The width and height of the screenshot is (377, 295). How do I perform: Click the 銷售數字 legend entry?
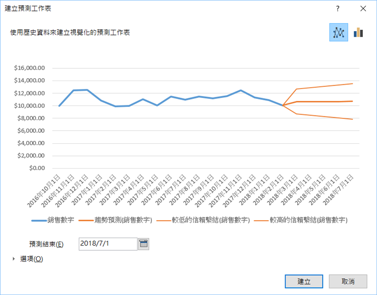click(53, 220)
